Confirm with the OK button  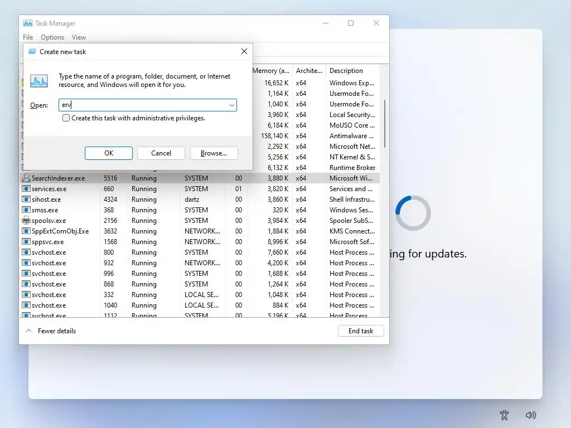pos(109,153)
